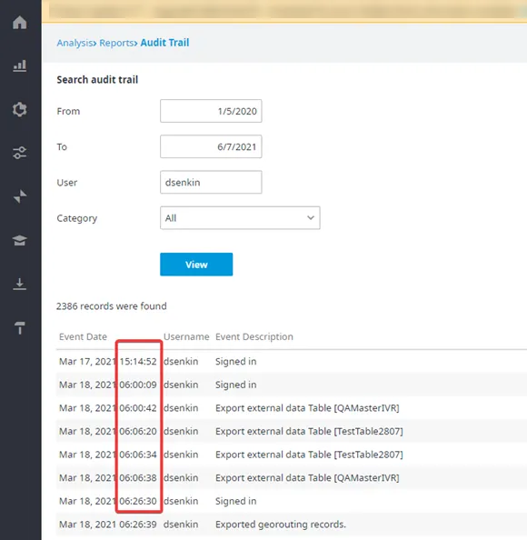Open the Home icon in sidebar
This screenshot has height=540, width=527.
(x=20, y=23)
